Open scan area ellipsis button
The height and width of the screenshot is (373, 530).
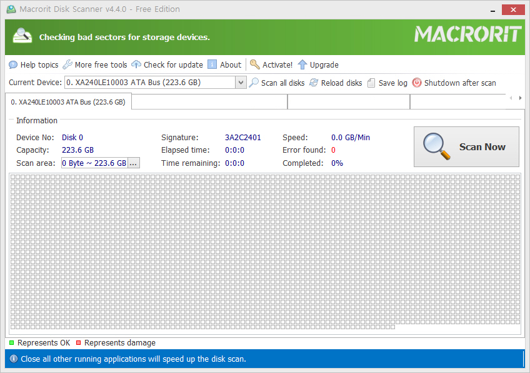[133, 163]
